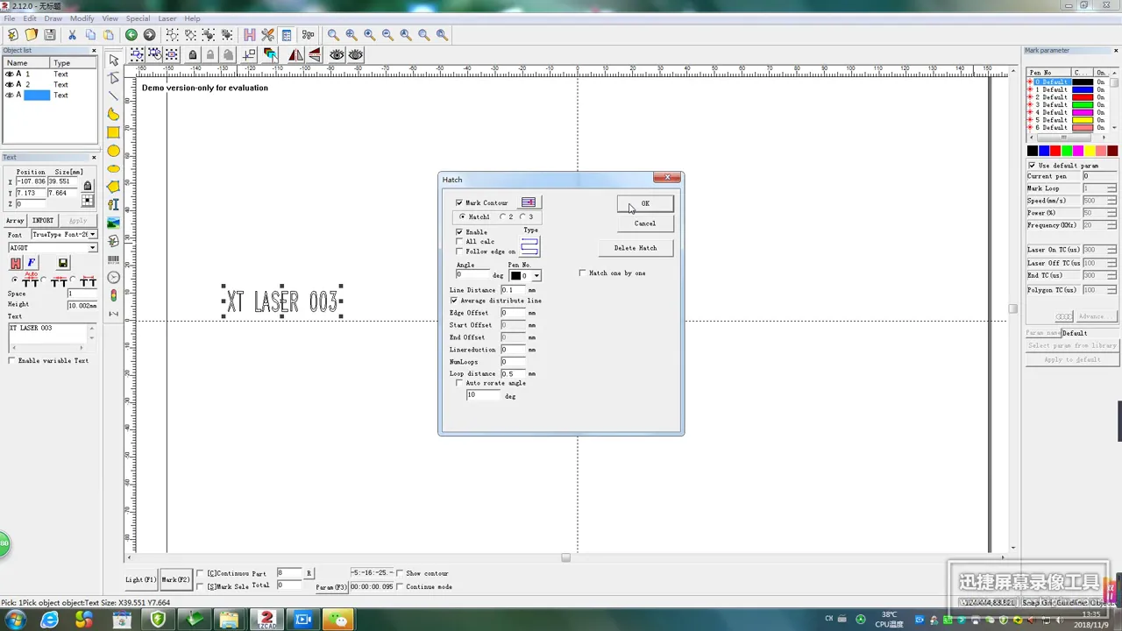The width and height of the screenshot is (1122, 631).
Task: Toggle the Enable hatch checkbox
Action: 459,232
